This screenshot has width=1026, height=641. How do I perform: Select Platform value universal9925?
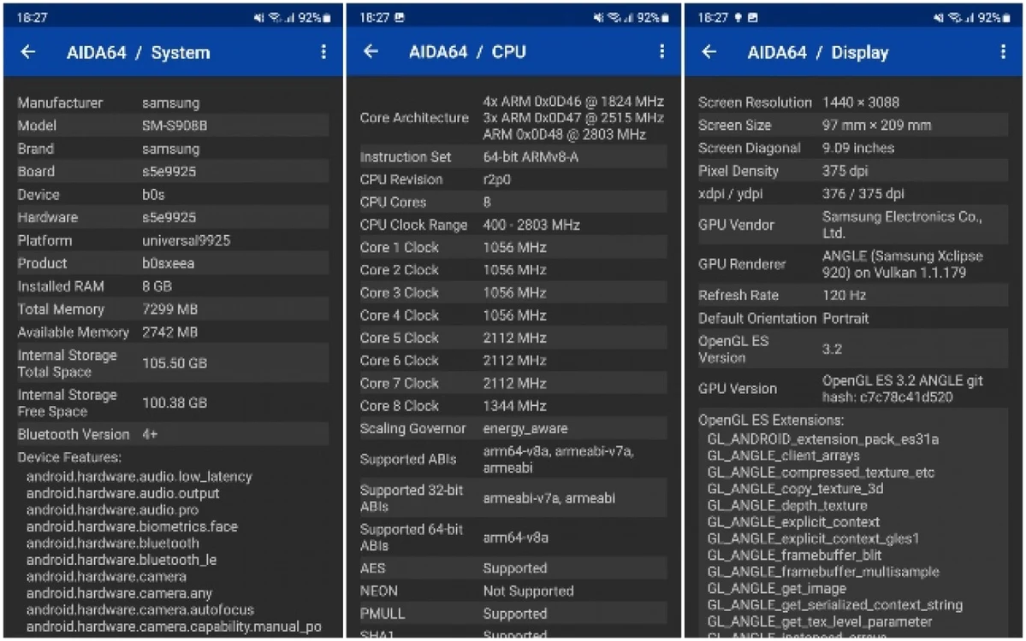pos(186,240)
